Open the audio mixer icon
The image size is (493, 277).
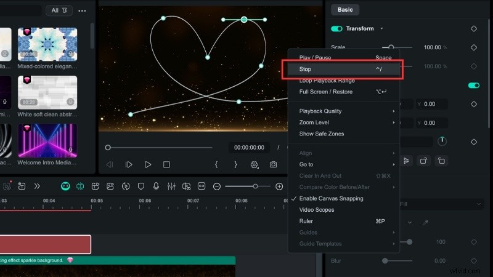click(171, 187)
